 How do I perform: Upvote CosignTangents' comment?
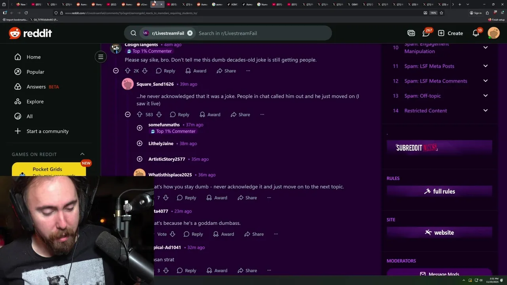128,71
